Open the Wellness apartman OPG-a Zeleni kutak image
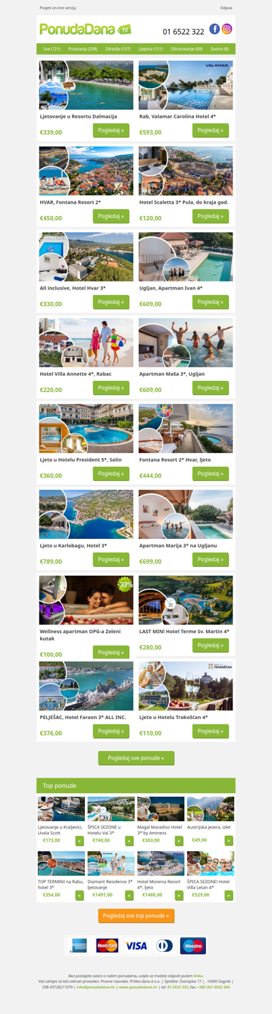 (x=86, y=600)
